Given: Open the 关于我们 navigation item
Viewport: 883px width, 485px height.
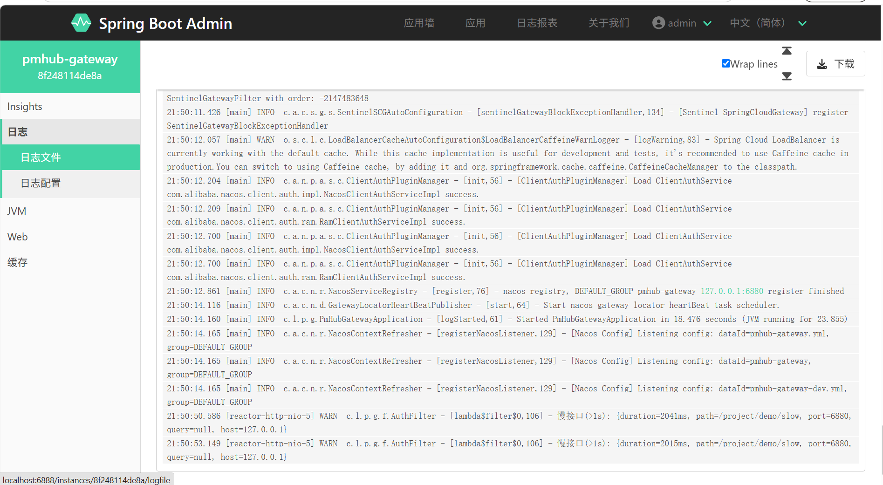Looking at the screenshot, I should tap(609, 23).
